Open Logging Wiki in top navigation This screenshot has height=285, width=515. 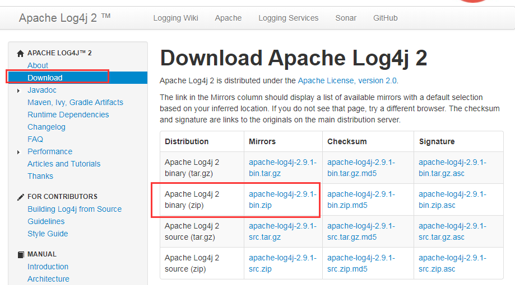pos(176,18)
